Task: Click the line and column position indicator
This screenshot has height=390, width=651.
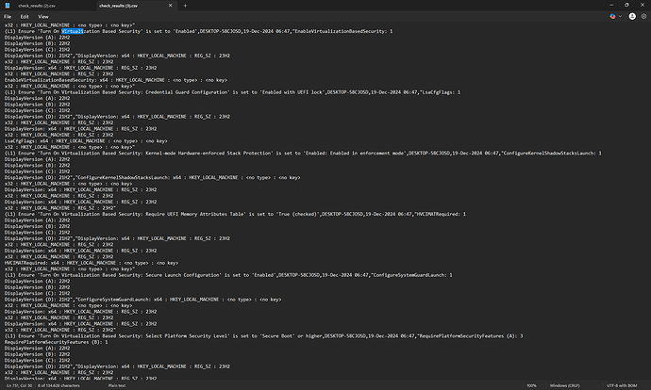Action: coord(23,384)
